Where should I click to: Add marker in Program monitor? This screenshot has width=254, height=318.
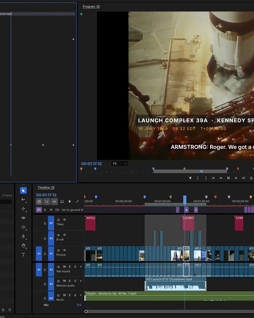click(190, 178)
